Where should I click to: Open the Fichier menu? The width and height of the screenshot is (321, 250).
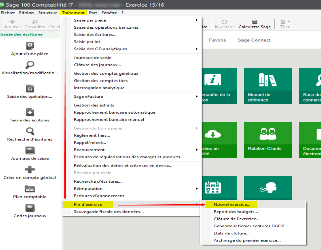(8, 13)
